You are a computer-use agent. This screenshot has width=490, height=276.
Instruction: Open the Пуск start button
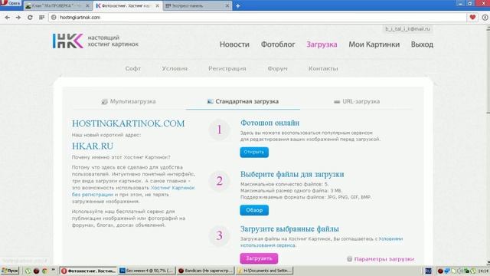coord(10,271)
